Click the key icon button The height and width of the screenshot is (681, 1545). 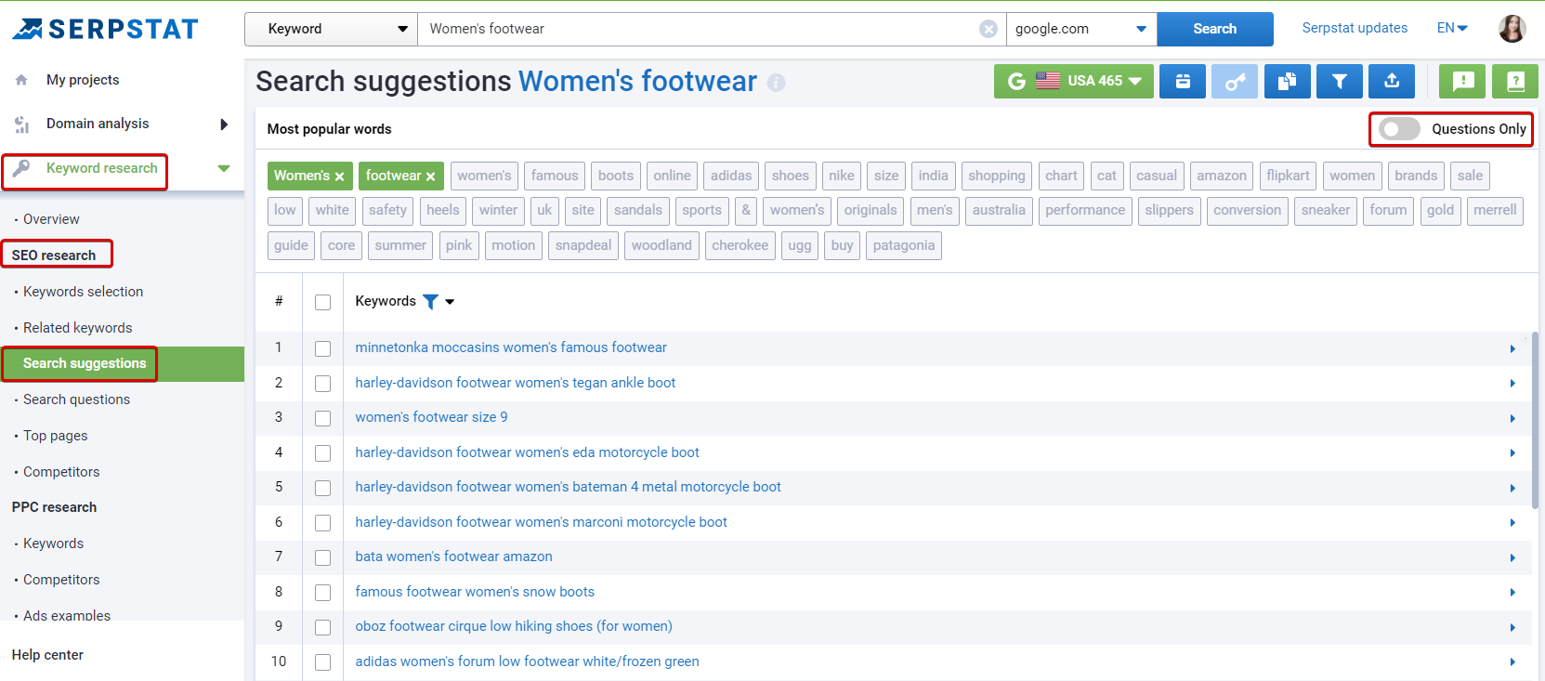click(x=1235, y=82)
